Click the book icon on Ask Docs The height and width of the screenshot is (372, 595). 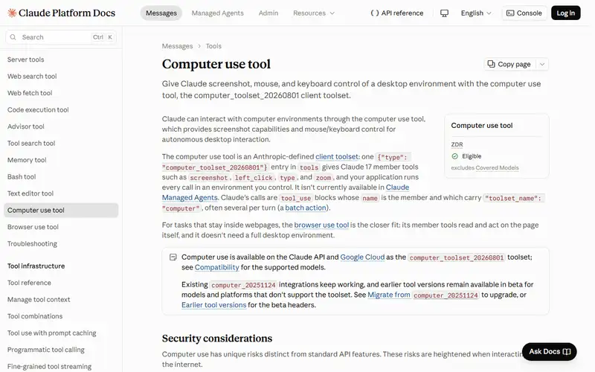[567, 351]
